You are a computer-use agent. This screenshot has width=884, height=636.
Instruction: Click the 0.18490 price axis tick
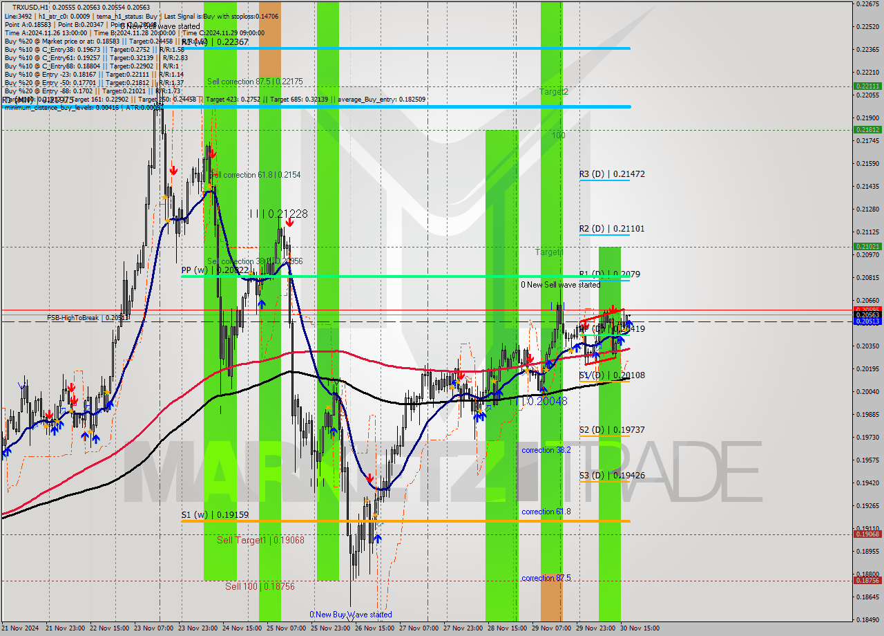click(868, 619)
